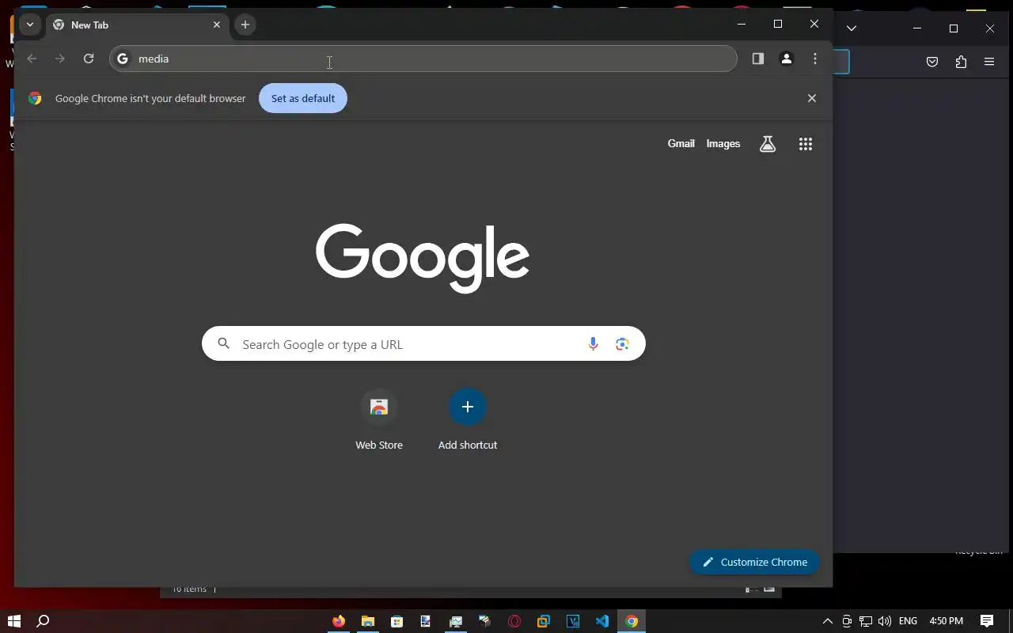Click the Google logo

(423, 258)
